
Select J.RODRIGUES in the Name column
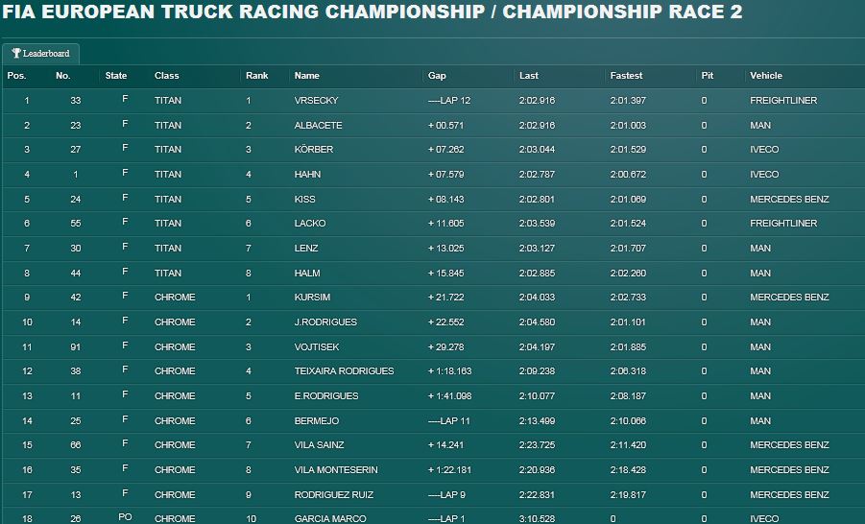pyautogui.click(x=325, y=322)
